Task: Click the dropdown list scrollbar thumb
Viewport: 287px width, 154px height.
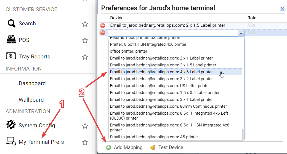Action: 243,134
